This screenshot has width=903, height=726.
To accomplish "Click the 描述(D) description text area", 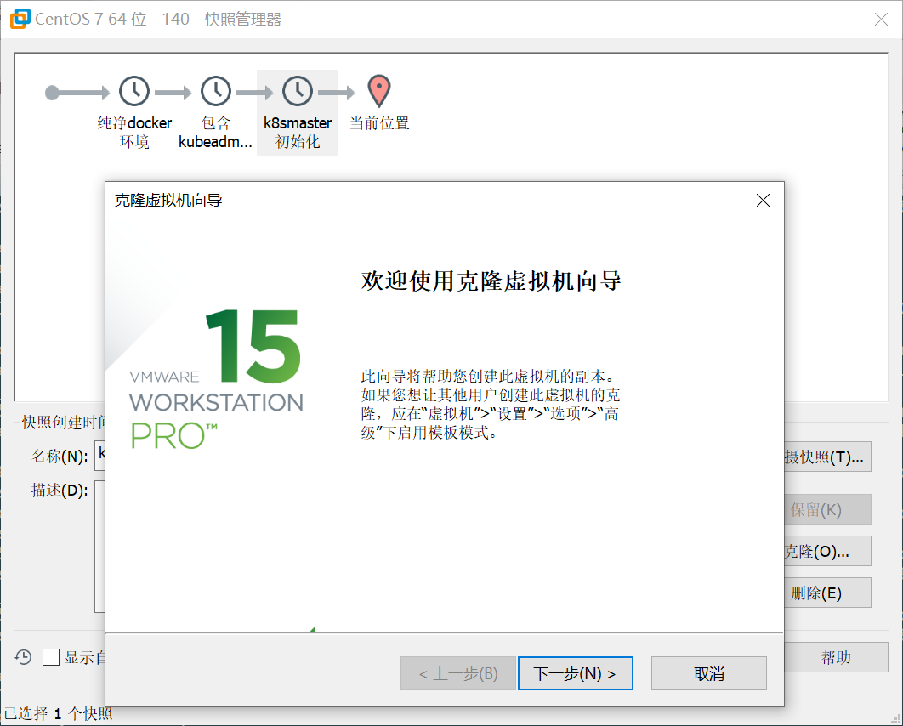I will pos(99,546).
